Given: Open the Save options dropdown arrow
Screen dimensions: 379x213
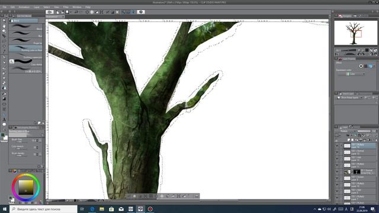Looking at the screenshot, I should (x=70, y=12).
